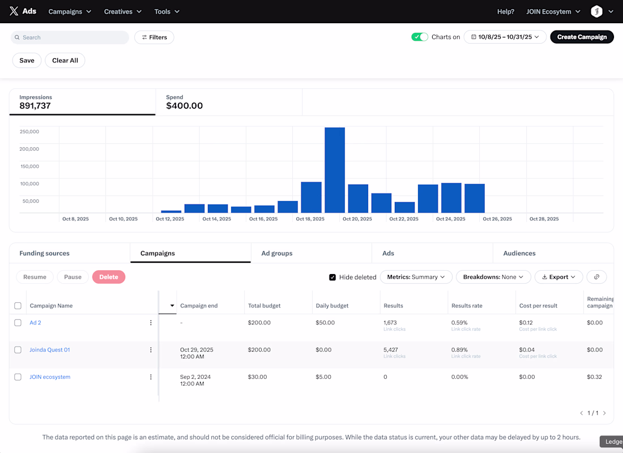
Task: Click Create Campaign button
Action: 582,37
